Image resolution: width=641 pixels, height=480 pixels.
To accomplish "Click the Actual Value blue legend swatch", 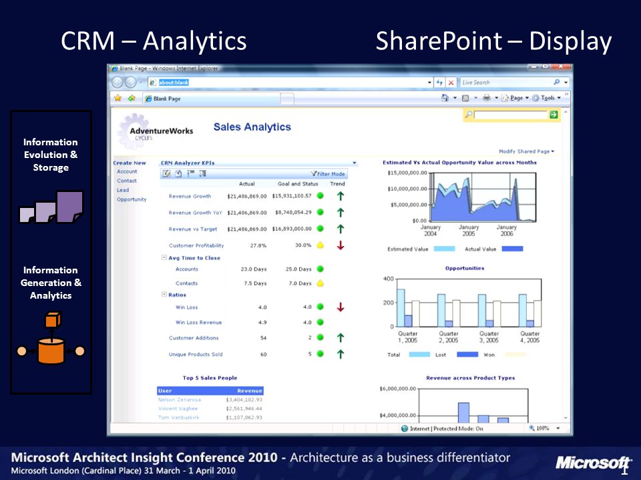I will [x=512, y=249].
